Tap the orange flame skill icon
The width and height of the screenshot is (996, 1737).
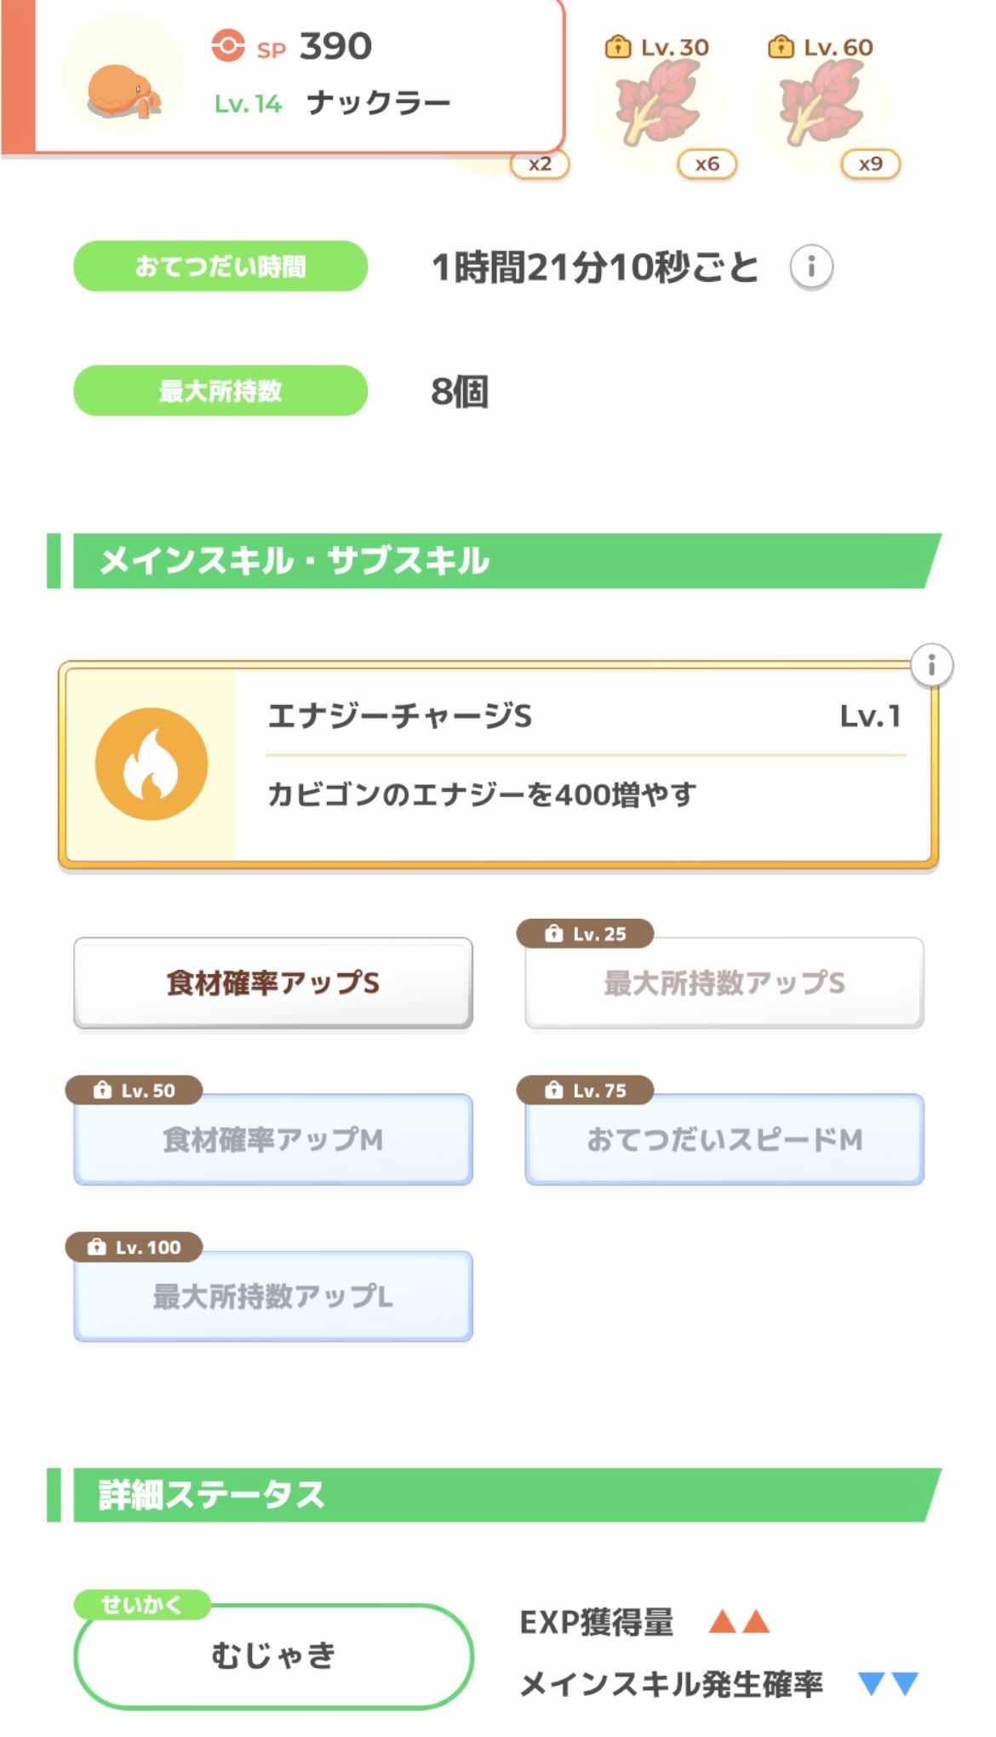tap(152, 764)
